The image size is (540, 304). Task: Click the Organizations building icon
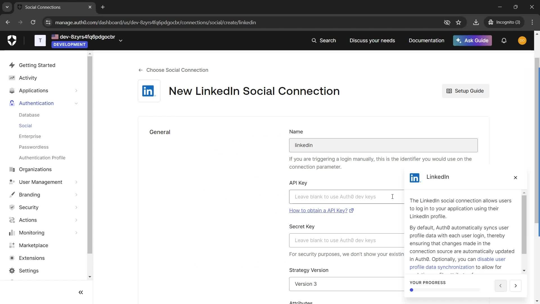coord(12,169)
